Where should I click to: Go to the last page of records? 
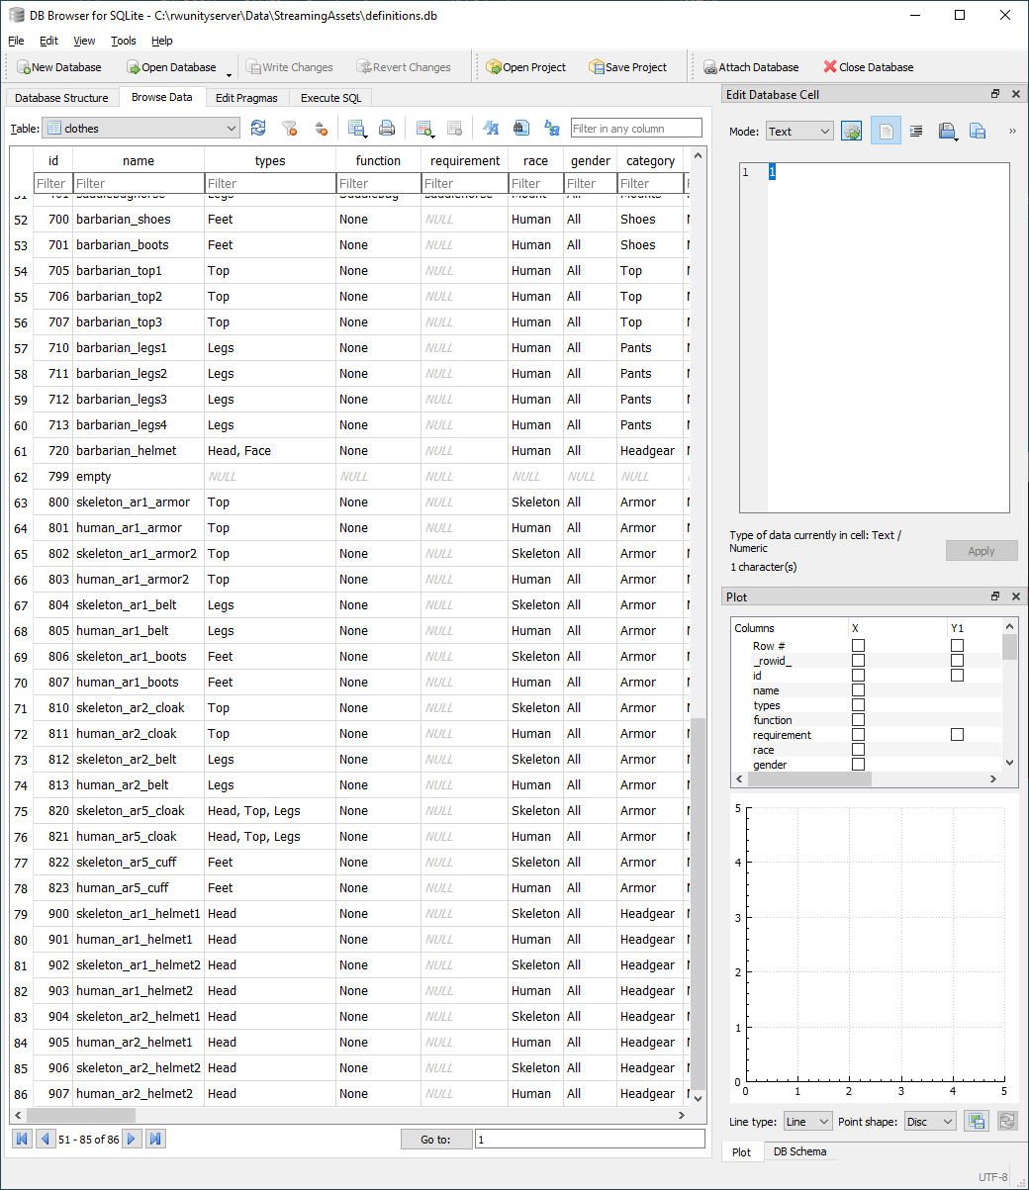tap(155, 1139)
